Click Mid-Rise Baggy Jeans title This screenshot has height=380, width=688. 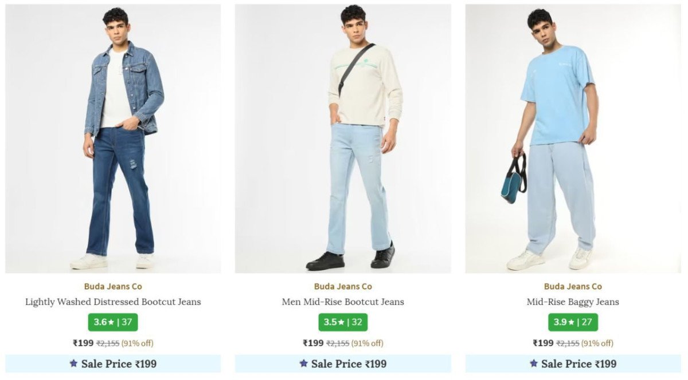click(573, 302)
